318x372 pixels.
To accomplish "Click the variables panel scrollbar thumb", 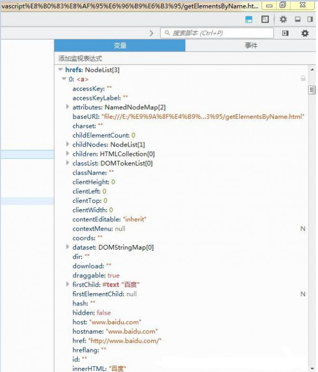I will click(312, 90).
